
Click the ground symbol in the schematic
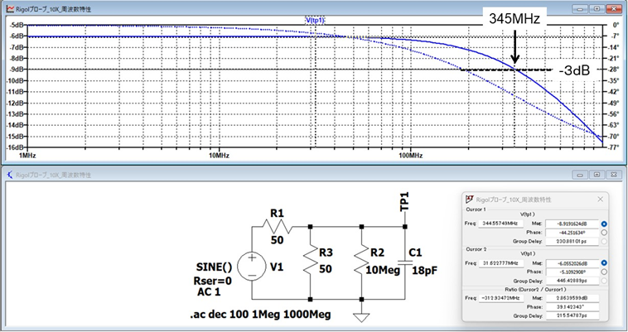click(x=360, y=317)
